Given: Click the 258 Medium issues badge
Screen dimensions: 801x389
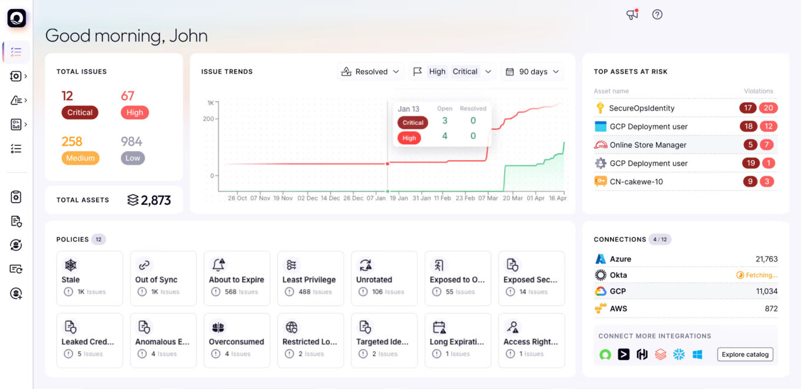Looking at the screenshot, I should pyautogui.click(x=80, y=158).
